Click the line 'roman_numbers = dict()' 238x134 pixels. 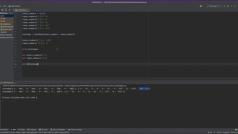[x=34, y=13]
